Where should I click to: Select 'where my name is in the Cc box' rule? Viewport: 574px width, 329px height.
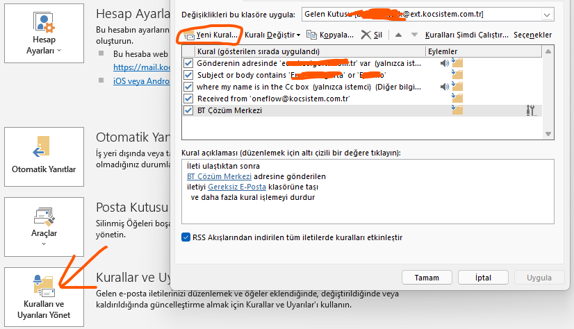pos(309,87)
